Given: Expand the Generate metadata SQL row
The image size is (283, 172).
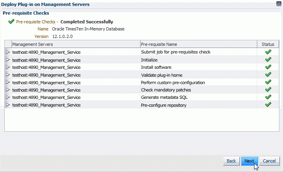Looking at the screenshot, I should (x=8, y=97).
